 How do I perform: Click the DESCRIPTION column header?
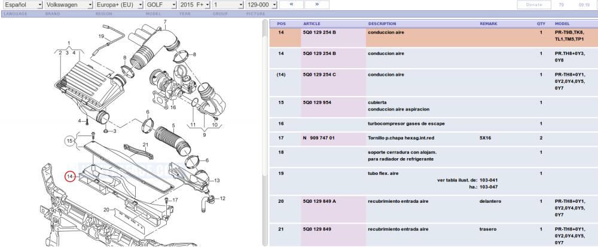(382, 24)
